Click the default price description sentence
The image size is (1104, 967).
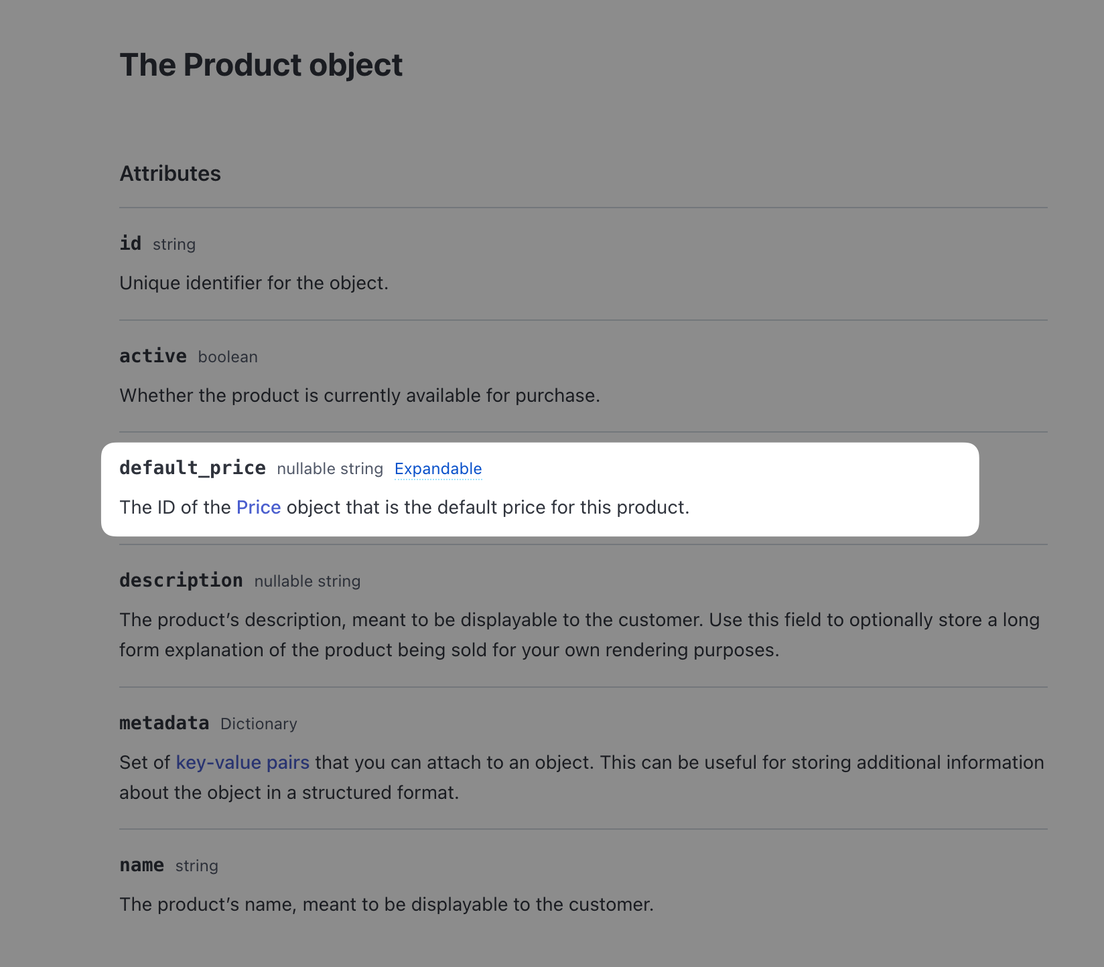click(x=469, y=508)
